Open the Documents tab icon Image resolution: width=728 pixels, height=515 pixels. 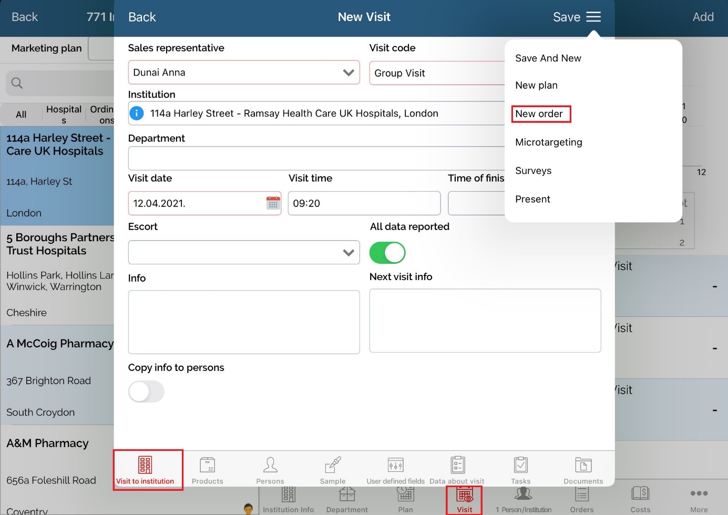tap(583, 465)
